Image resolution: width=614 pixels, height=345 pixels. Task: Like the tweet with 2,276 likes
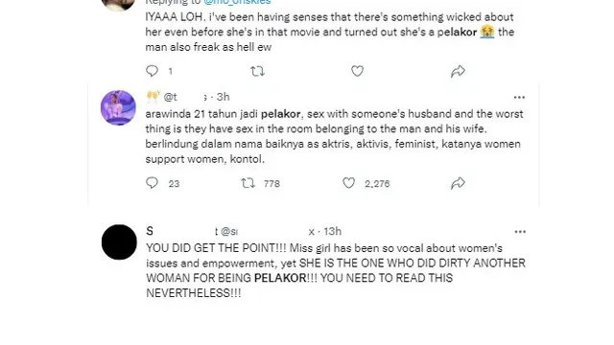pos(348,183)
